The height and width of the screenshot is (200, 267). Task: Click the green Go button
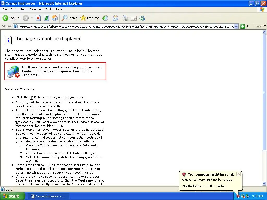coord(245,26)
